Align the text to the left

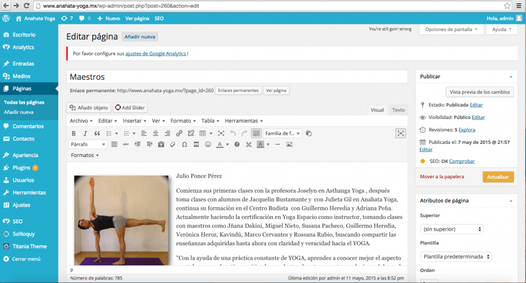coord(144,133)
